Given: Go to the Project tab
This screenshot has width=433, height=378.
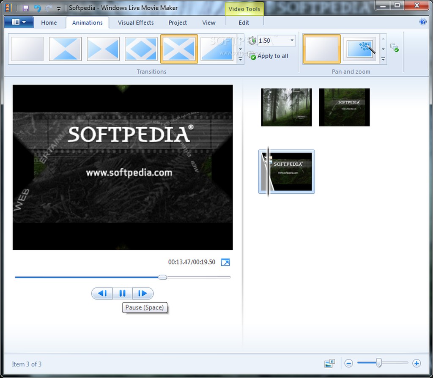Looking at the screenshot, I should [178, 23].
